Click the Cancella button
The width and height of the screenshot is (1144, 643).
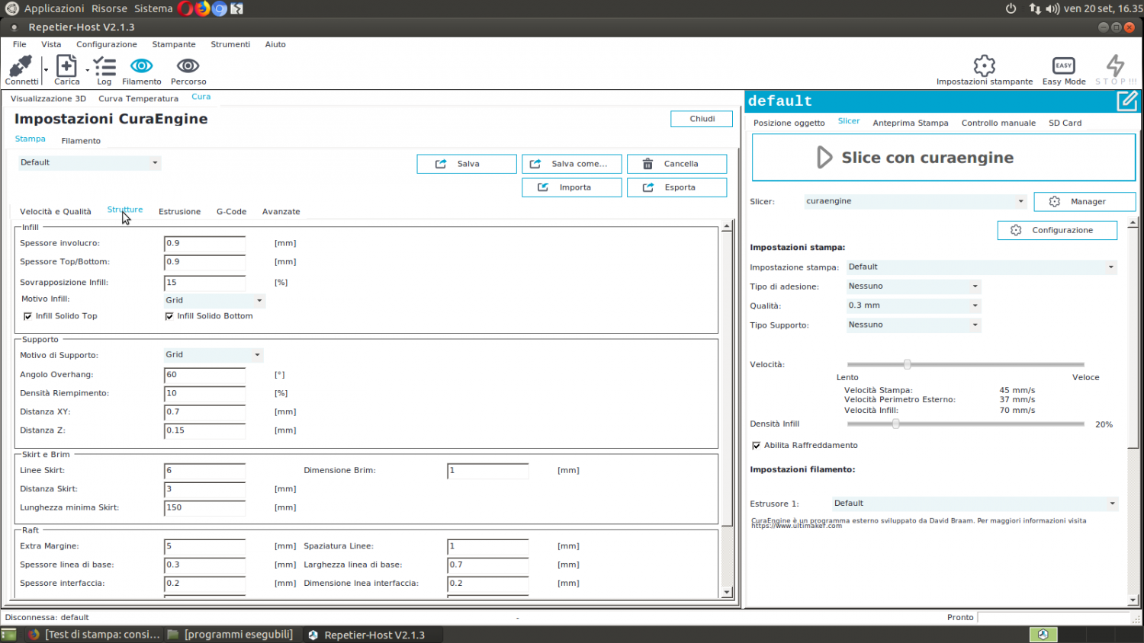pos(677,164)
